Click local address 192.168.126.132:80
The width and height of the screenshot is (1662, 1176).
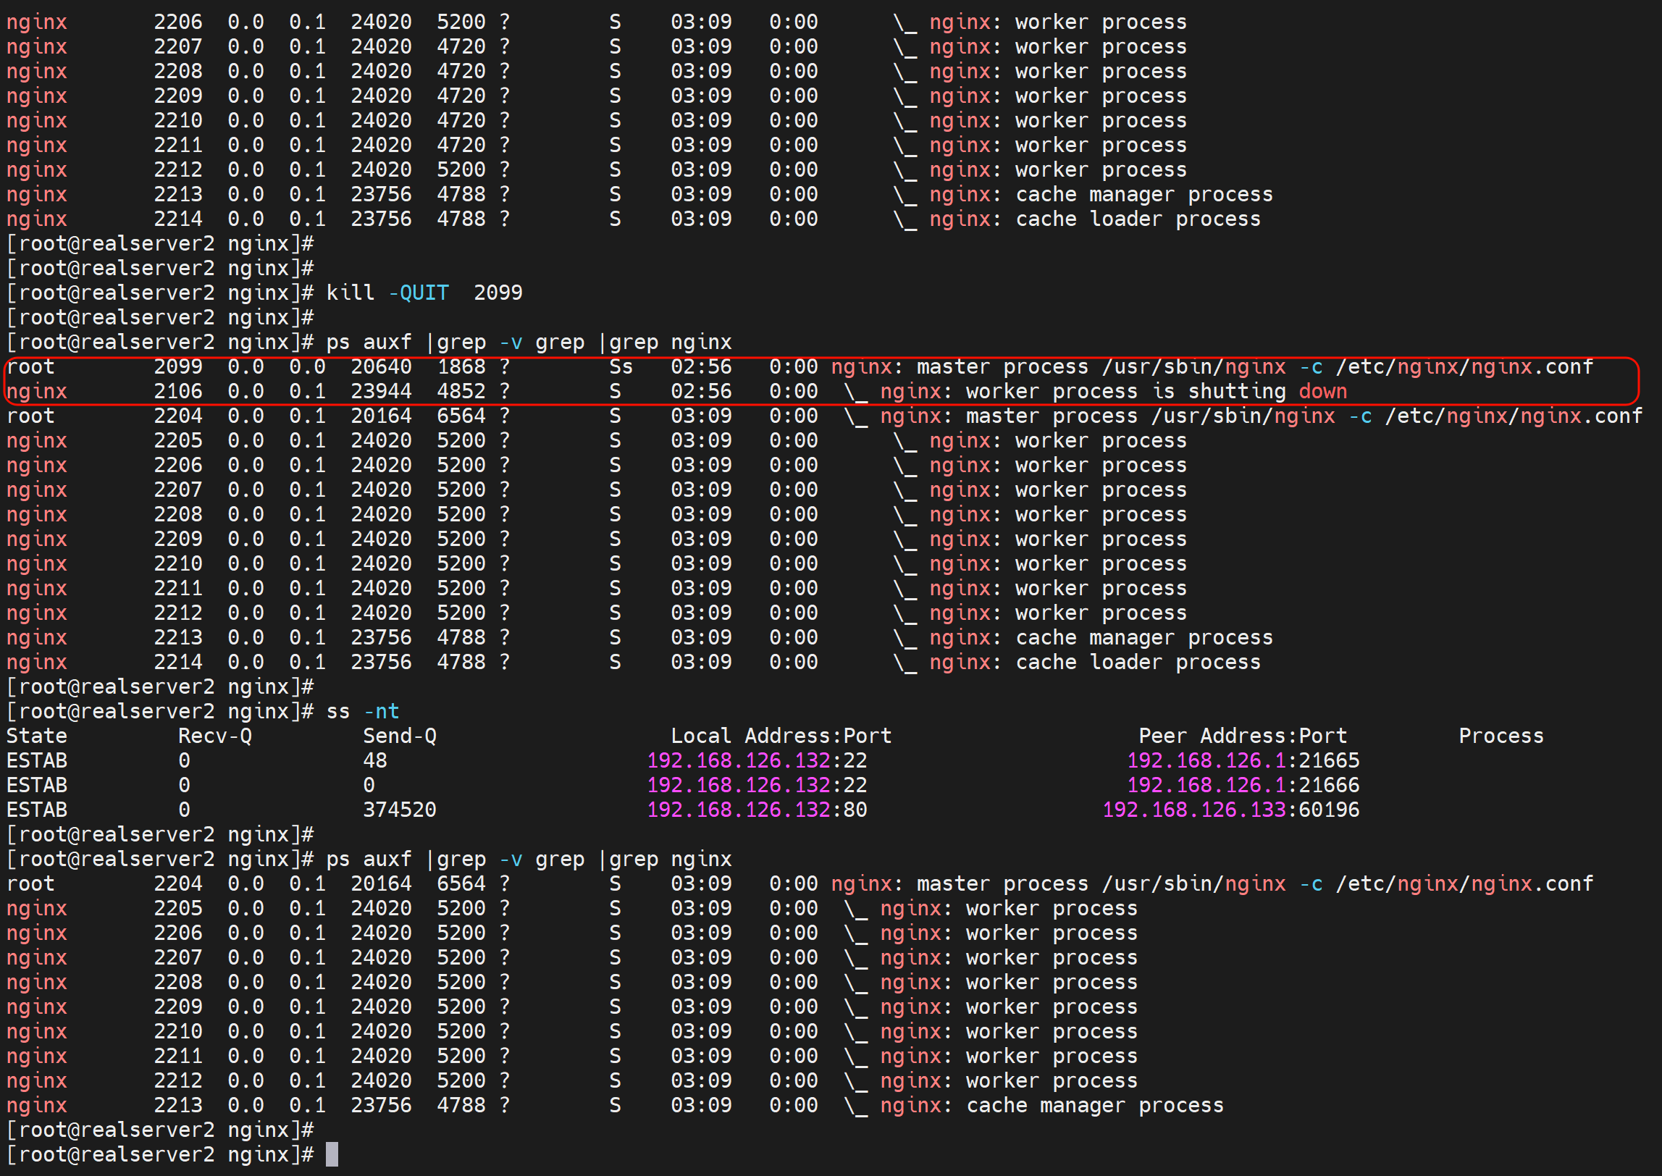click(x=757, y=810)
